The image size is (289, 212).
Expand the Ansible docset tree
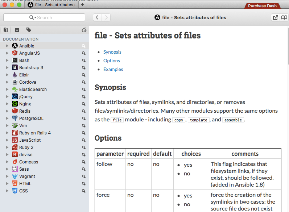point(7,46)
